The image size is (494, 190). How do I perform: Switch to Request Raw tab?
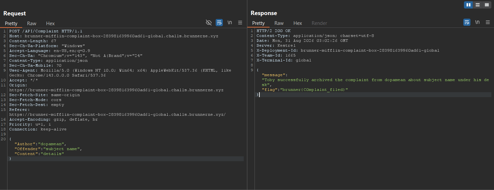tap(32, 23)
